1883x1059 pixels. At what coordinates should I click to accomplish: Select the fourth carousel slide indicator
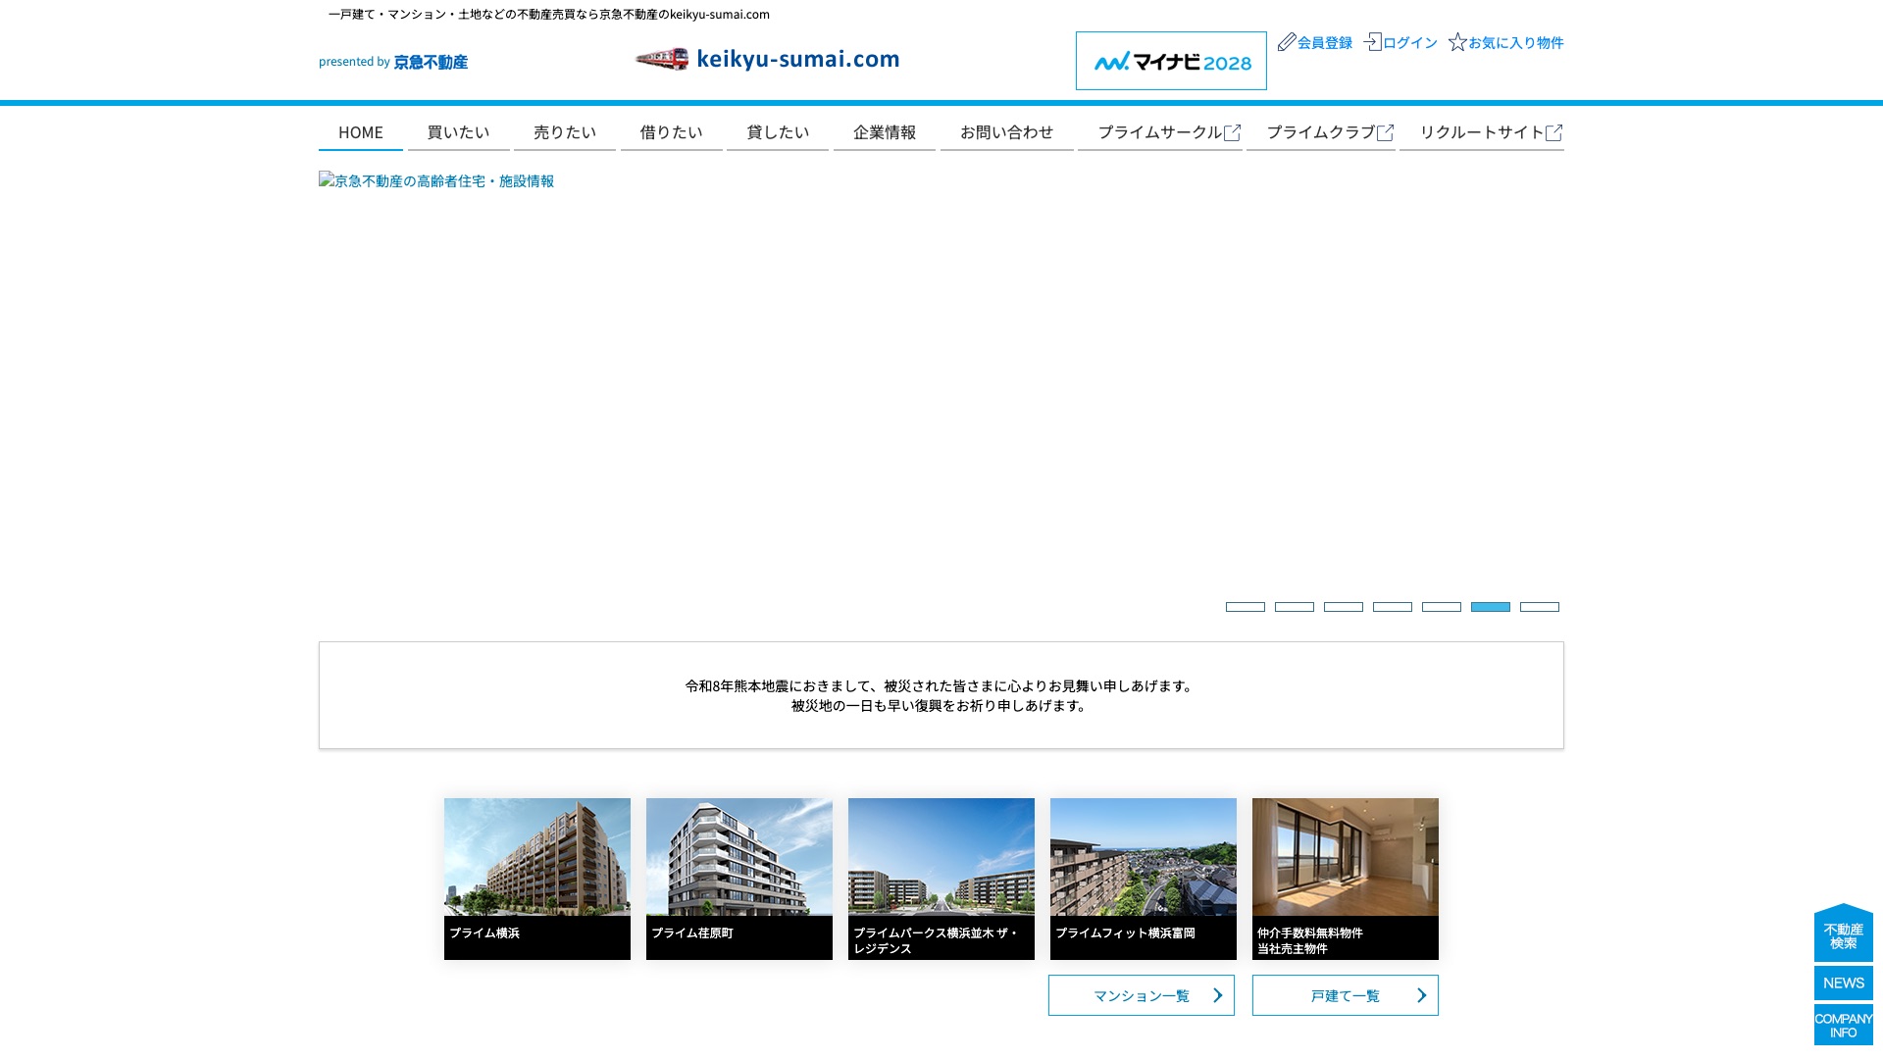[1393, 607]
